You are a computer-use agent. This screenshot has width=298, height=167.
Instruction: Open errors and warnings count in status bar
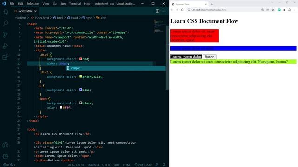9,165
